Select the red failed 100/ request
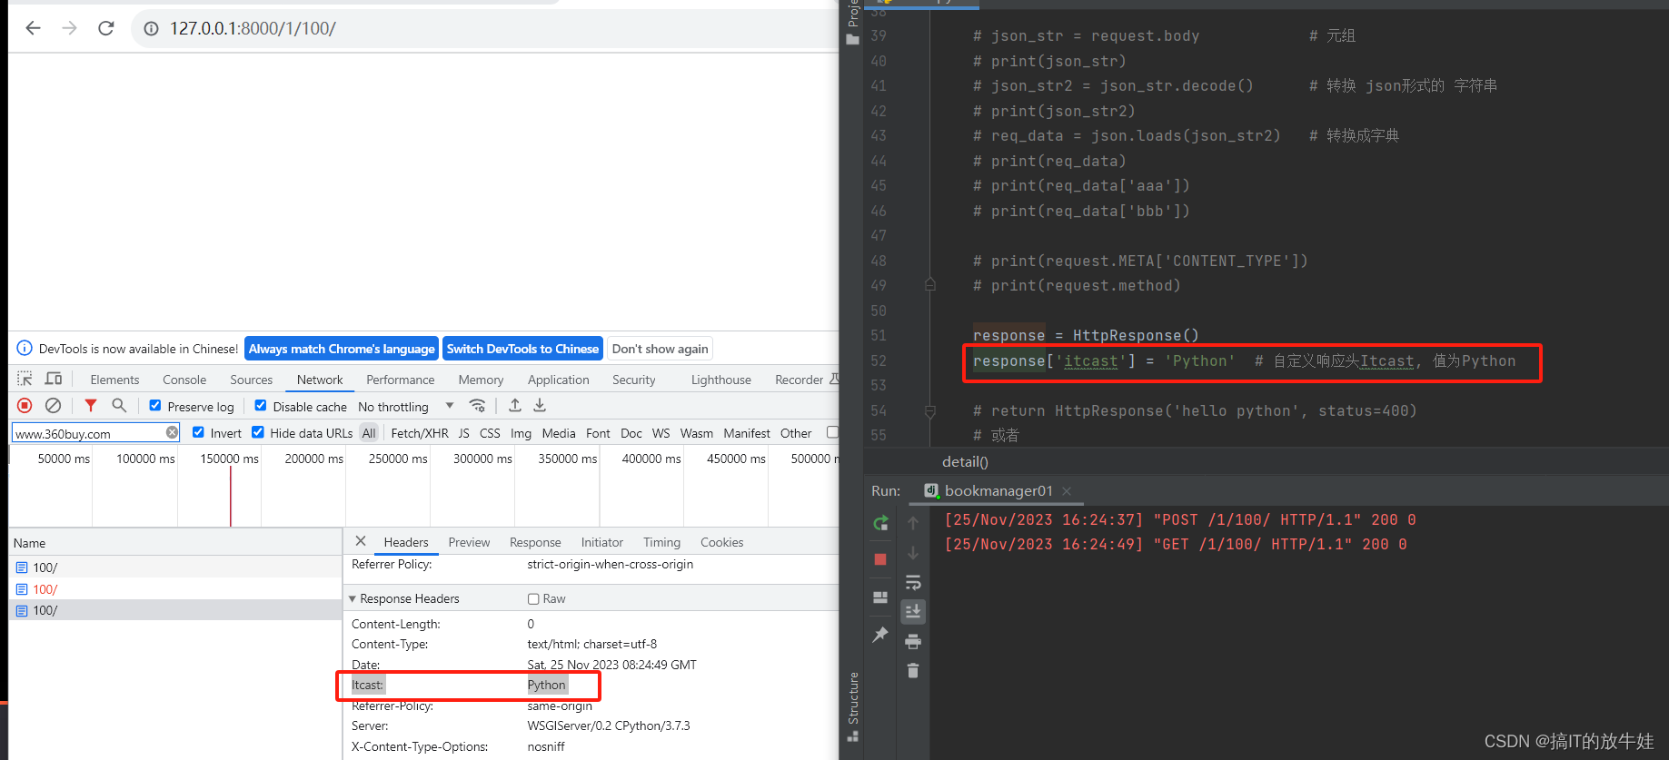Image resolution: width=1669 pixels, height=760 pixels. [174, 589]
